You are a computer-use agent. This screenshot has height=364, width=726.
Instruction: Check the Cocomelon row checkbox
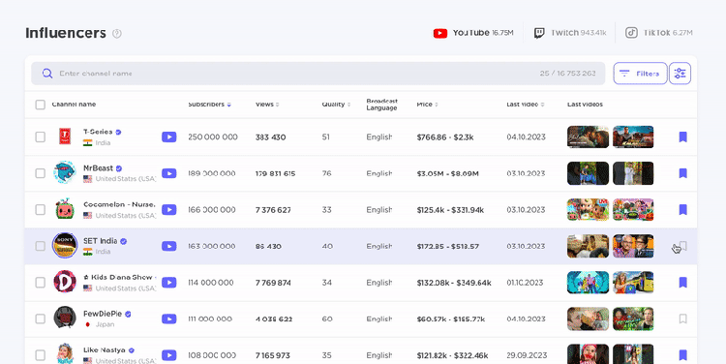[x=41, y=210]
